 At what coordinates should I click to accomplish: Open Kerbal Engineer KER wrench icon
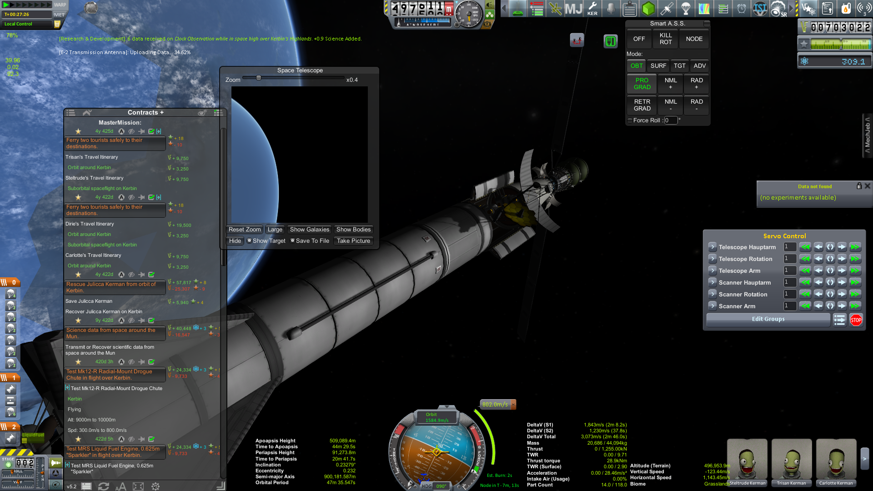(x=592, y=8)
